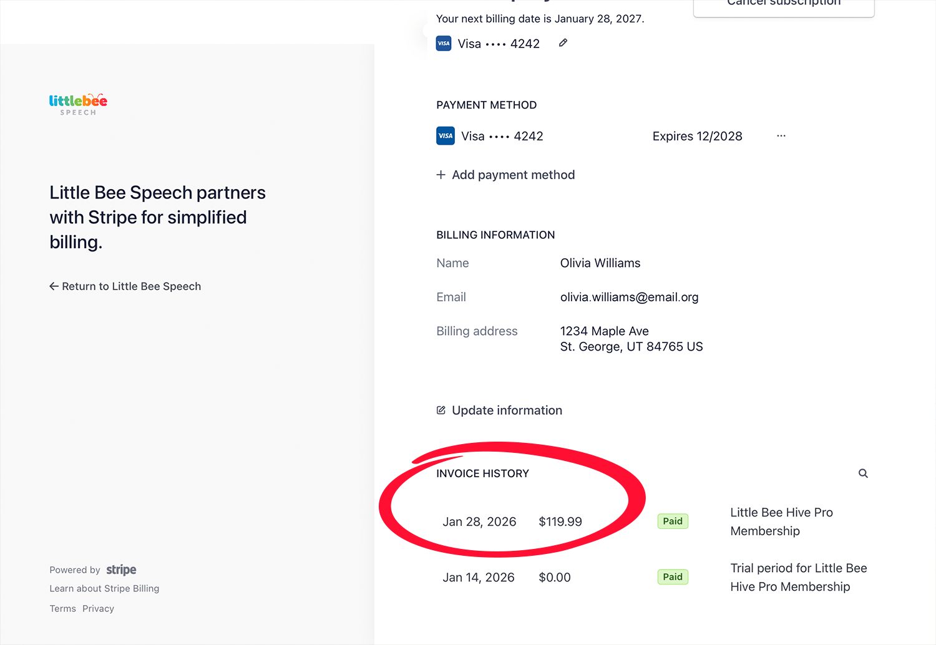Screen dimensions: 936x645
Task: Click the next billing date notice
Action: [x=540, y=19]
